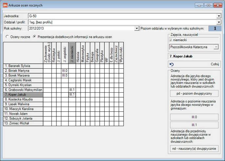Click the Cofnij undo arrow icon
Screen dimensions: 225x161
[172, 64]
